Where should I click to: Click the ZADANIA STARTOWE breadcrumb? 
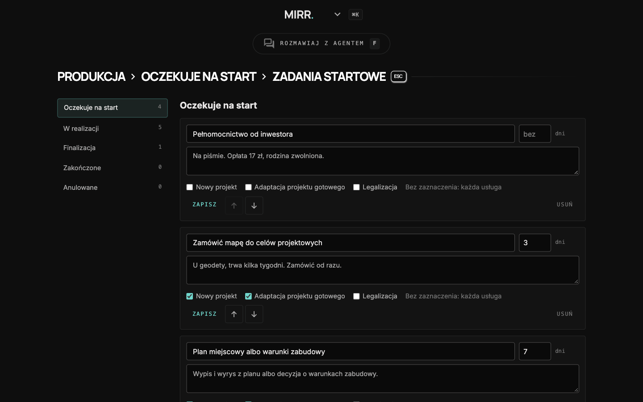pos(329,77)
